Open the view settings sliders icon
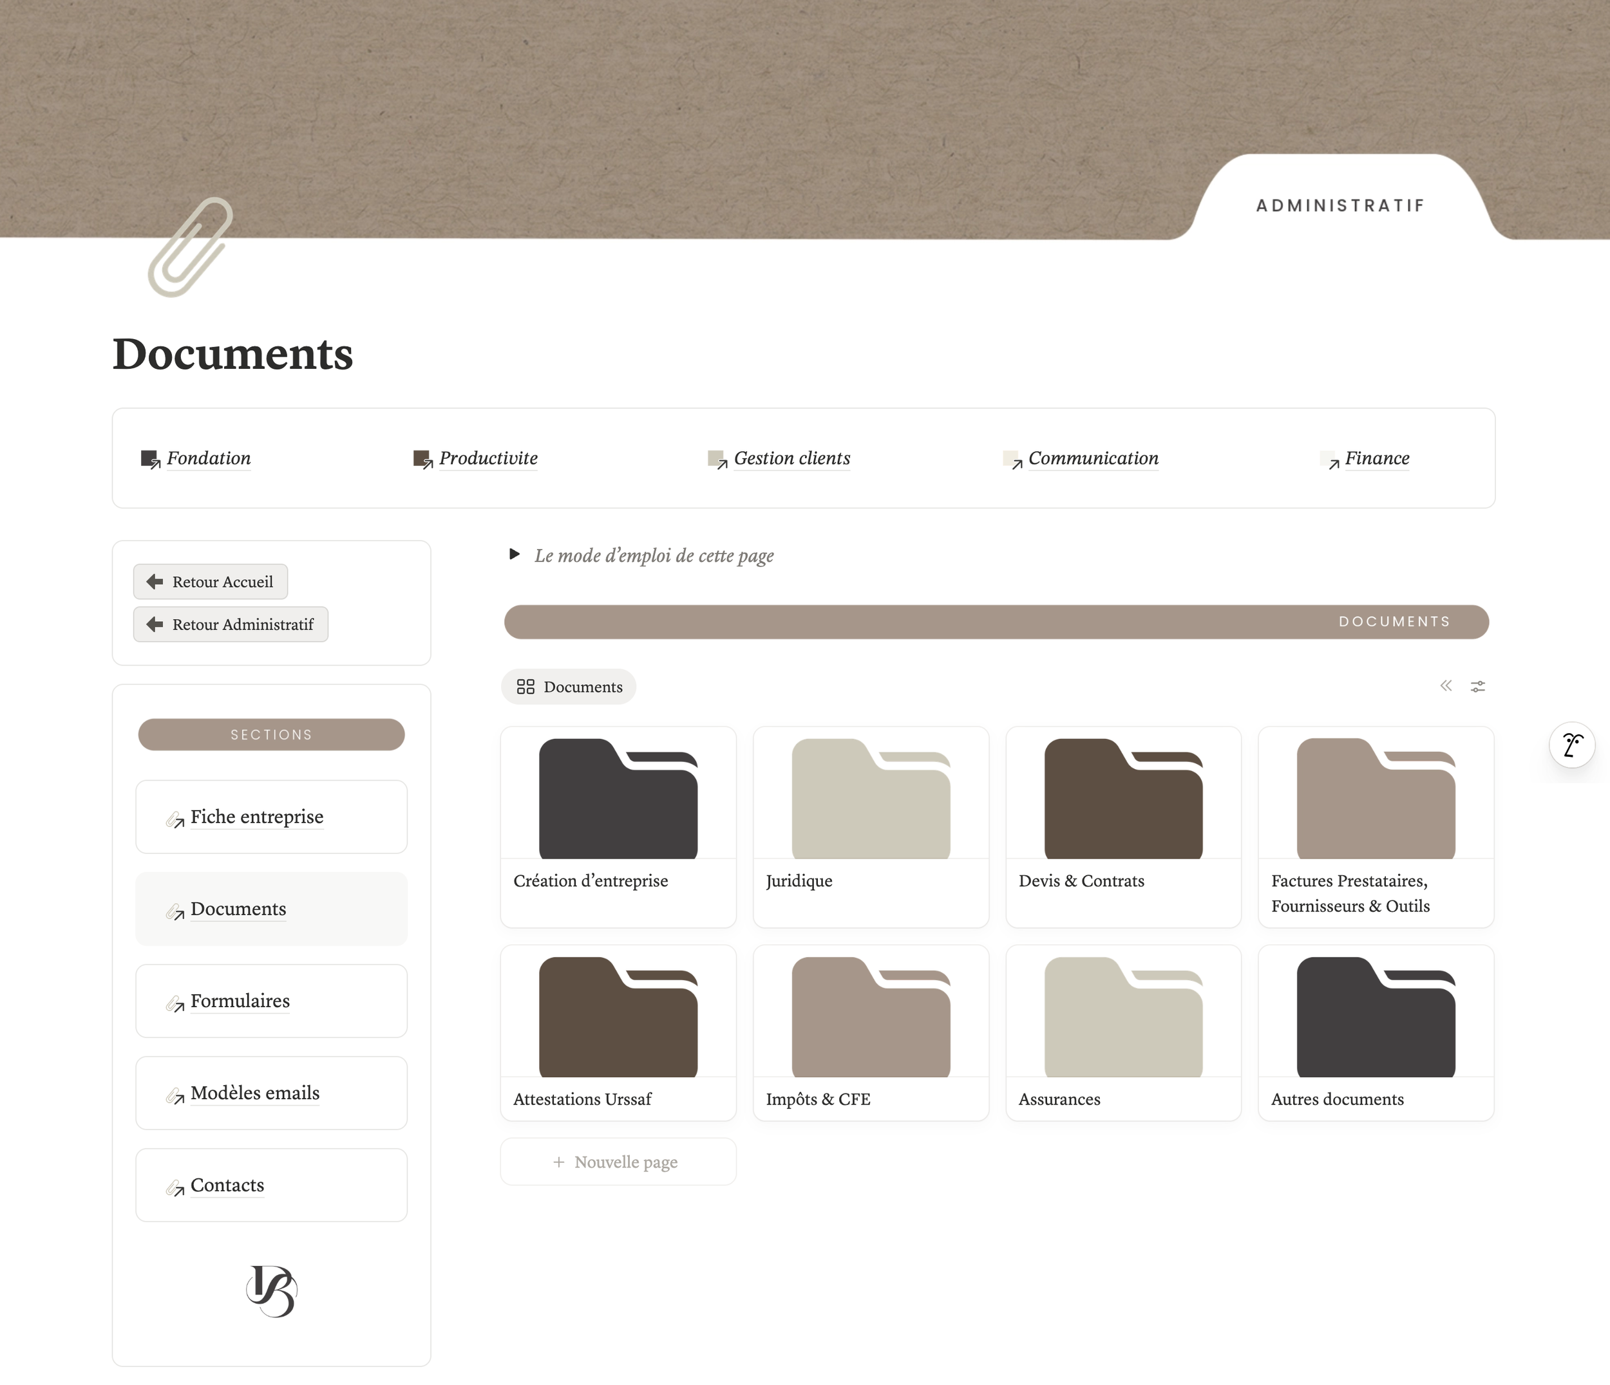 pos(1478,686)
